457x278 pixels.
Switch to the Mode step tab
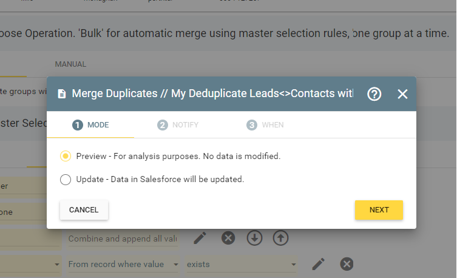(91, 125)
